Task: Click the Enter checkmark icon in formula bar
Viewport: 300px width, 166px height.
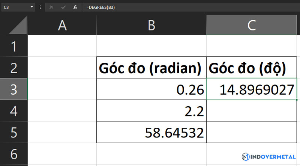Action: pyautogui.click(x=63, y=7)
